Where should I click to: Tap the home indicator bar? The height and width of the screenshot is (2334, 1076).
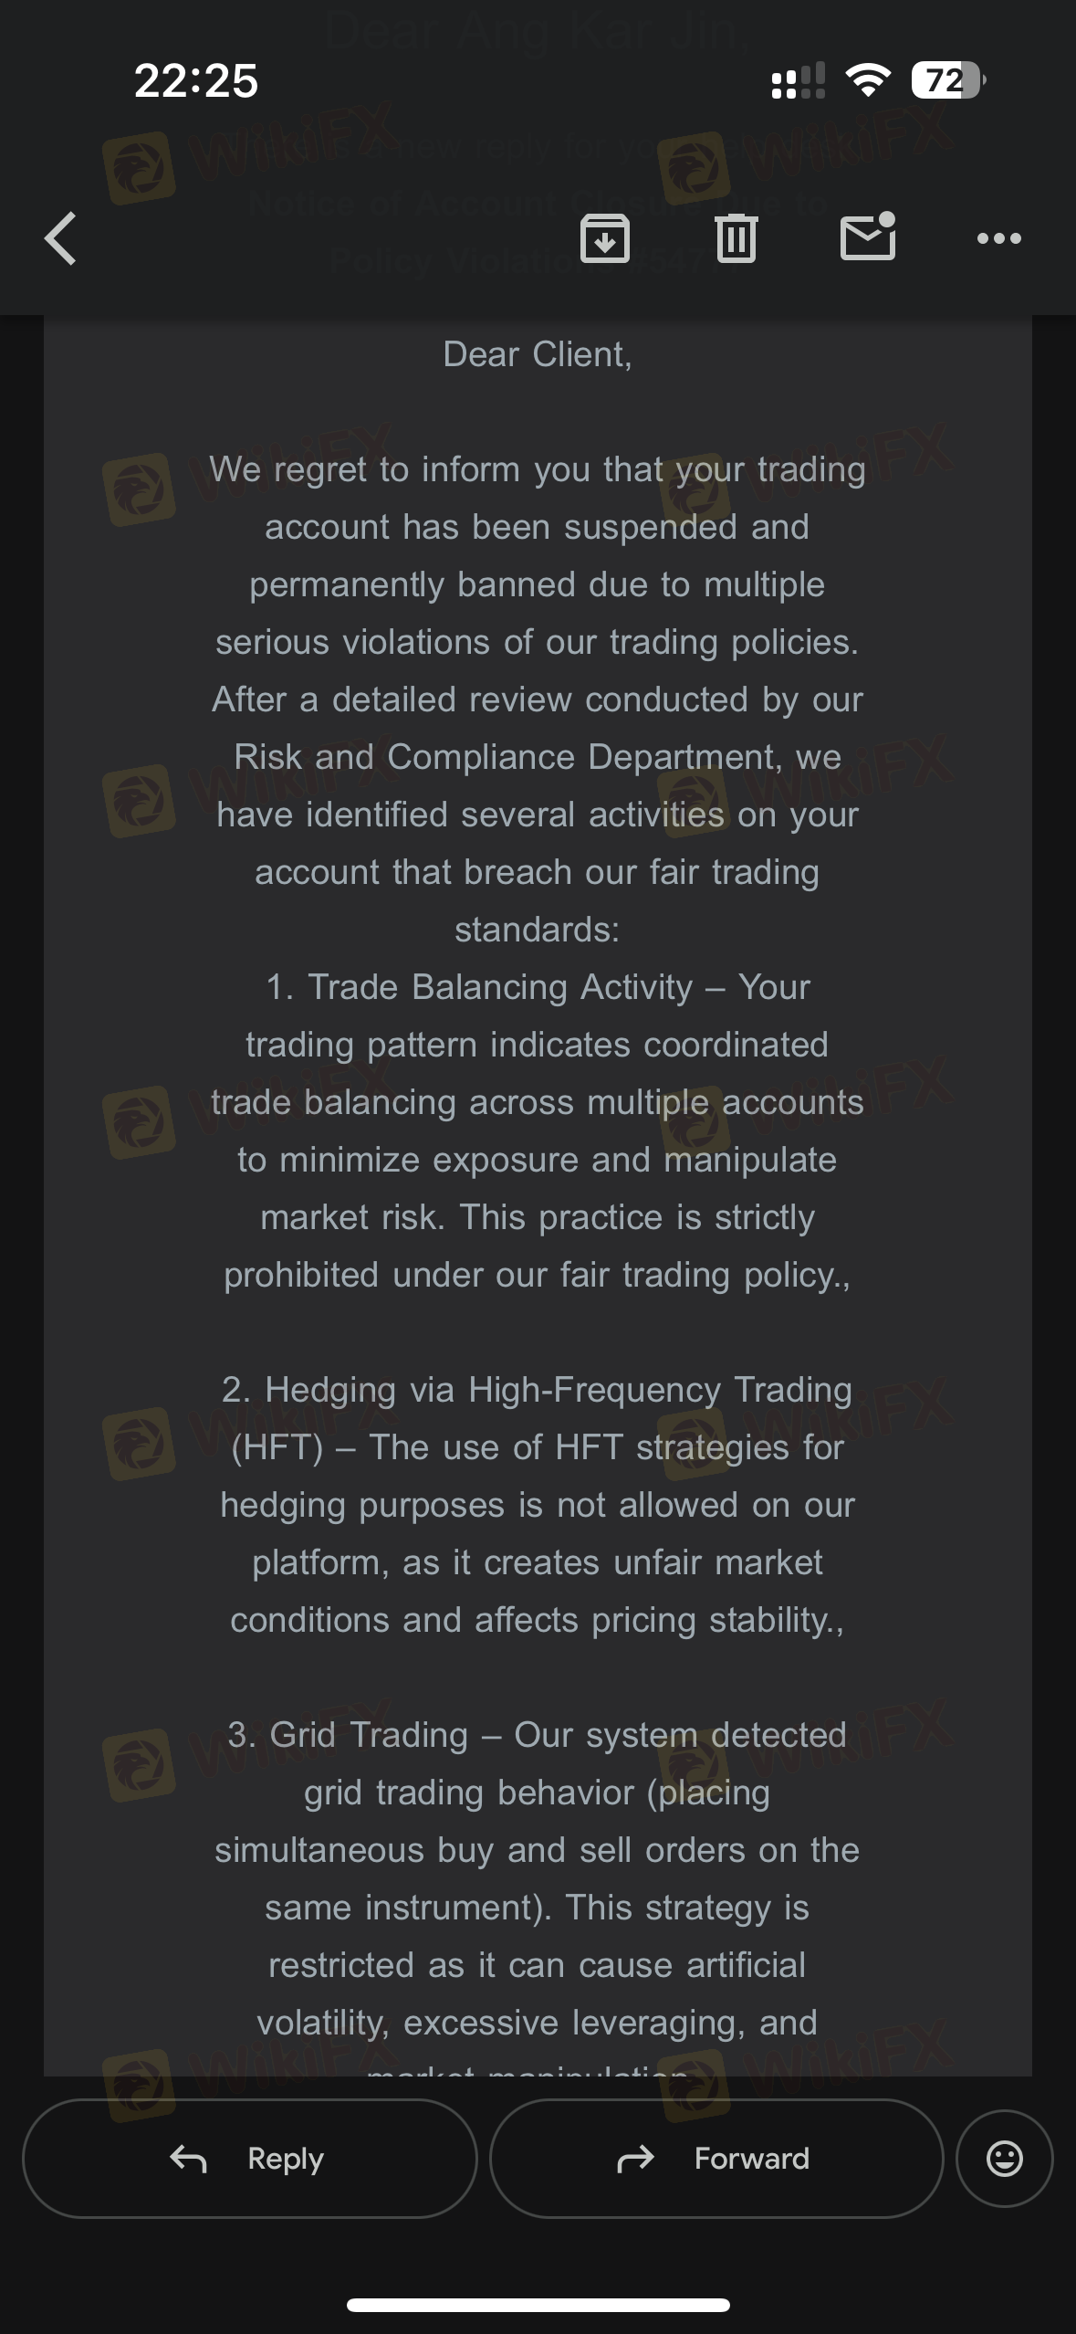pyautogui.click(x=538, y=2305)
